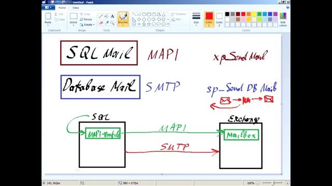The height and width of the screenshot is (186, 332).
Task: Open the Paint application menu button
Action: [x=48, y=7]
